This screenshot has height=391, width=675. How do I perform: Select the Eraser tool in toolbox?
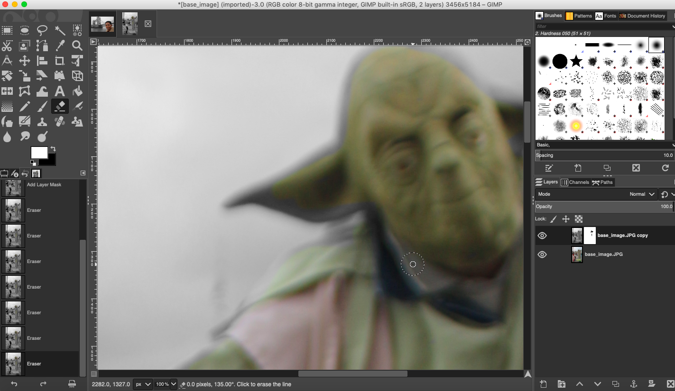pos(60,106)
